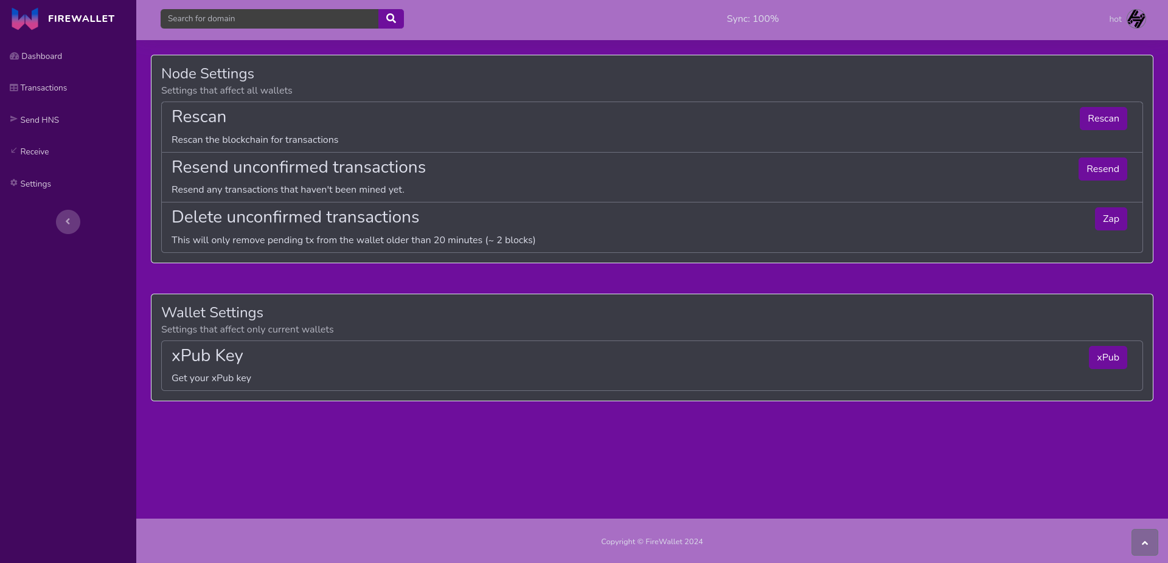Image resolution: width=1168 pixels, height=563 pixels.
Task: Click the Receive arrow icon
Action: (13, 151)
